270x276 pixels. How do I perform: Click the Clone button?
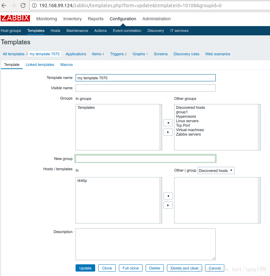[x=107, y=268]
